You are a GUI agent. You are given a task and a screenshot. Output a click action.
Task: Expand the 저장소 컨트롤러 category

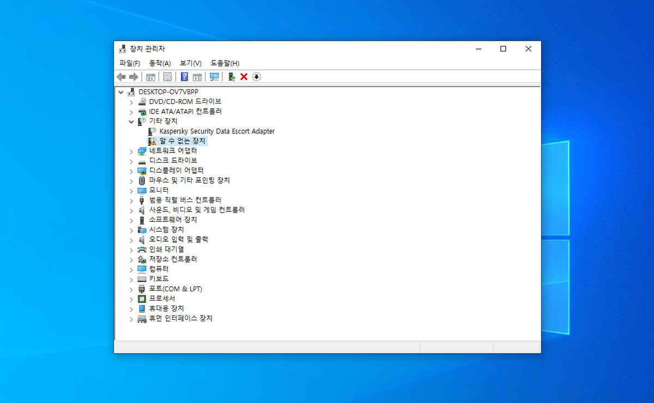[x=131, y=260]
